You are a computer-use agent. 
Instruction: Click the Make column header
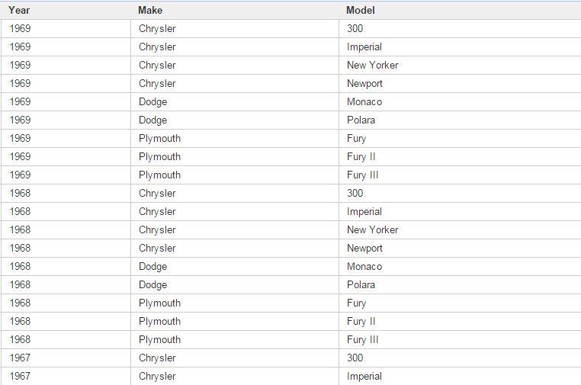[x=235, y=10]
